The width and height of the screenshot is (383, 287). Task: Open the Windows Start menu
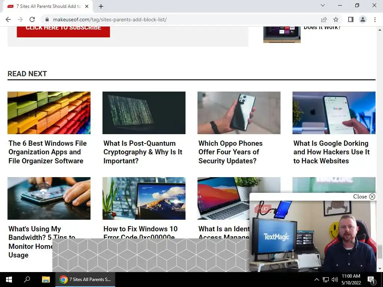[x=9, y=280]
